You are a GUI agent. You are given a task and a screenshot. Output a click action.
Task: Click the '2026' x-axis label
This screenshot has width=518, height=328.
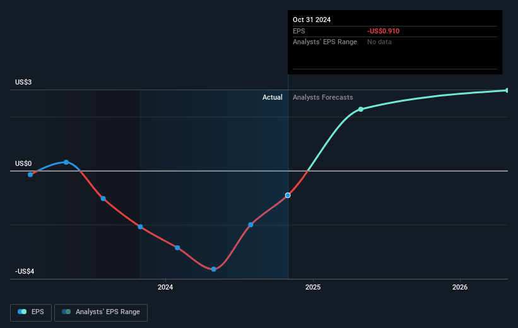460,287
